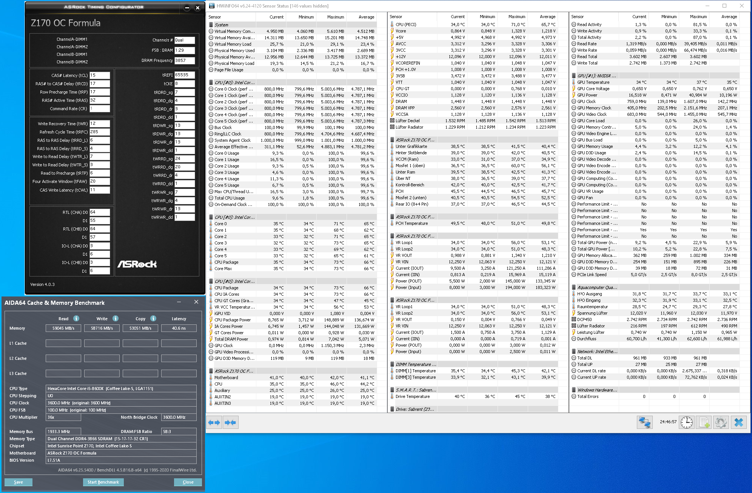Click the info icon next to Copy
Screen dimensions: 752x493
click(x=153, y=318)
